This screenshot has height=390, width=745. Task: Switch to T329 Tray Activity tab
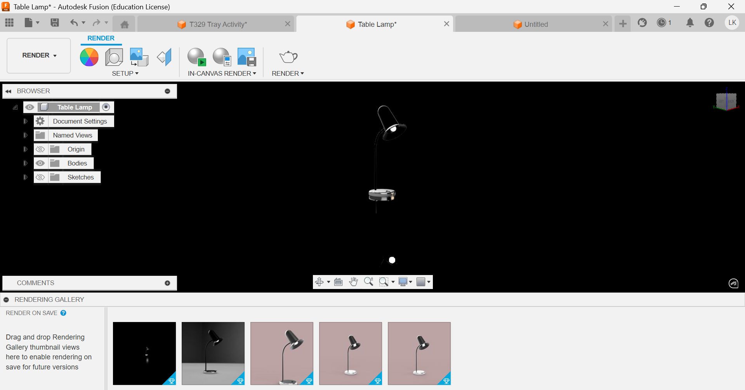click(x=217, y=24)
